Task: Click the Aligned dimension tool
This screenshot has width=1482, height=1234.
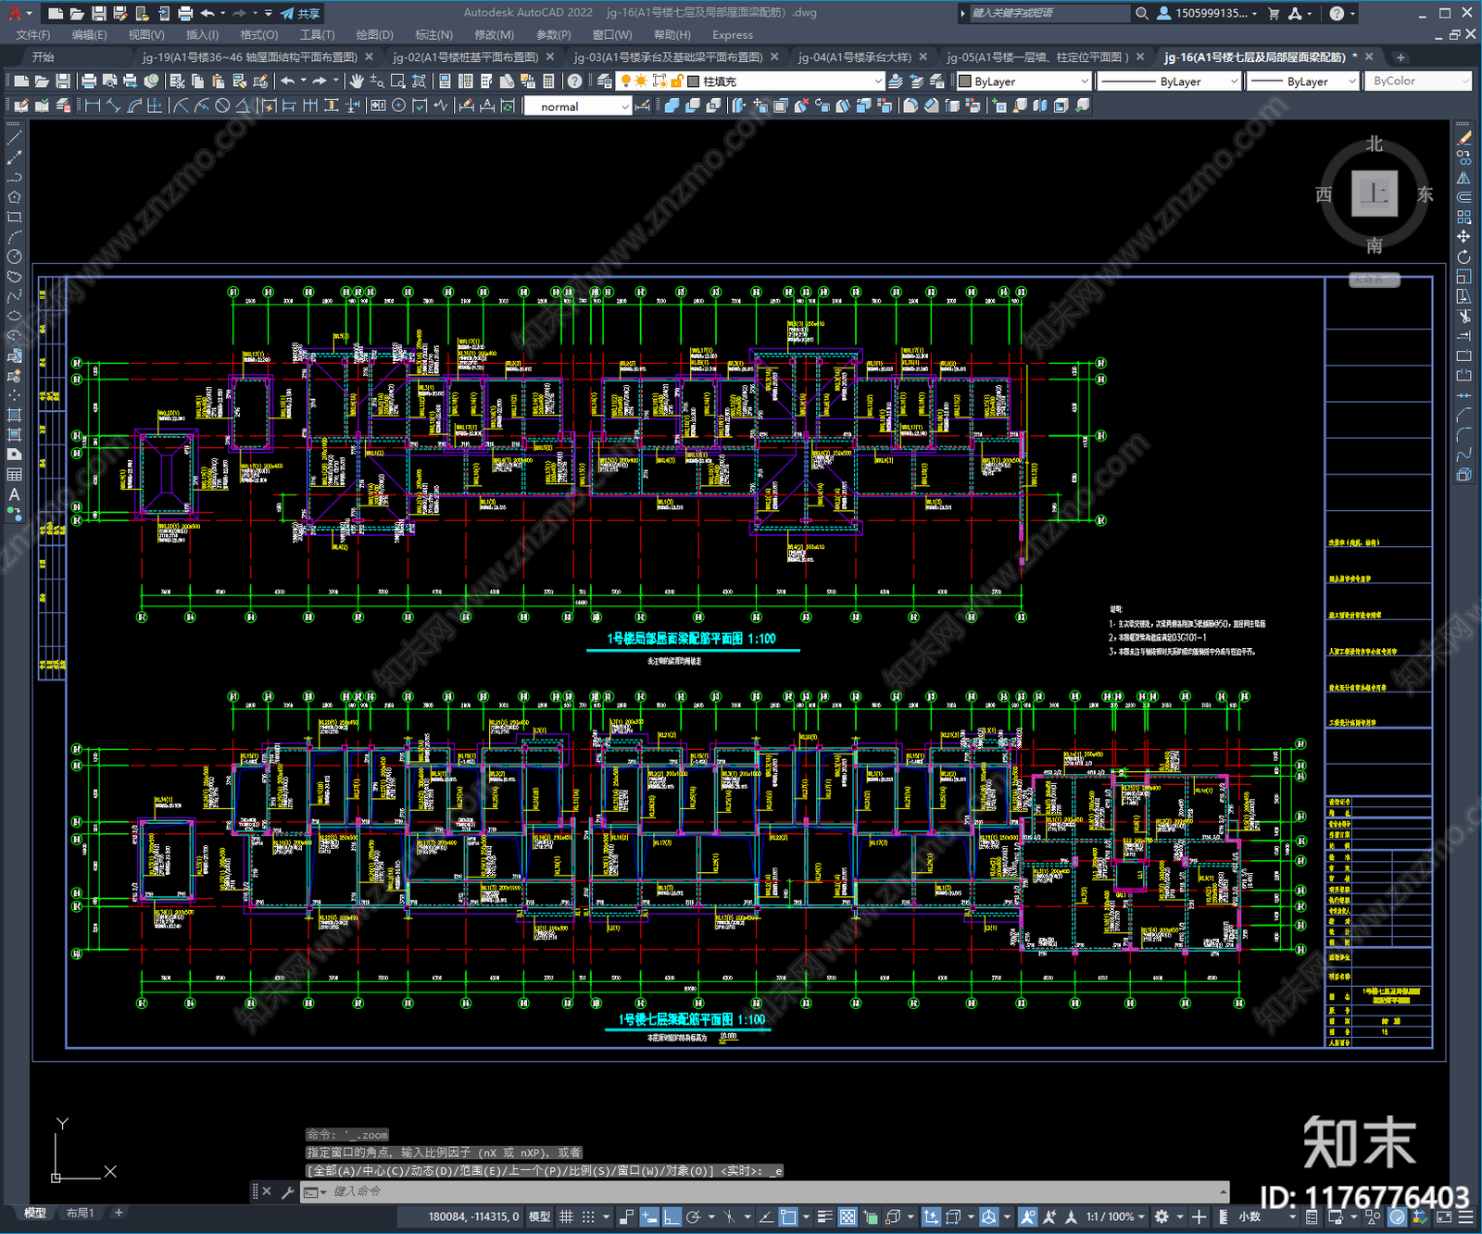Action: coord(113,106)
